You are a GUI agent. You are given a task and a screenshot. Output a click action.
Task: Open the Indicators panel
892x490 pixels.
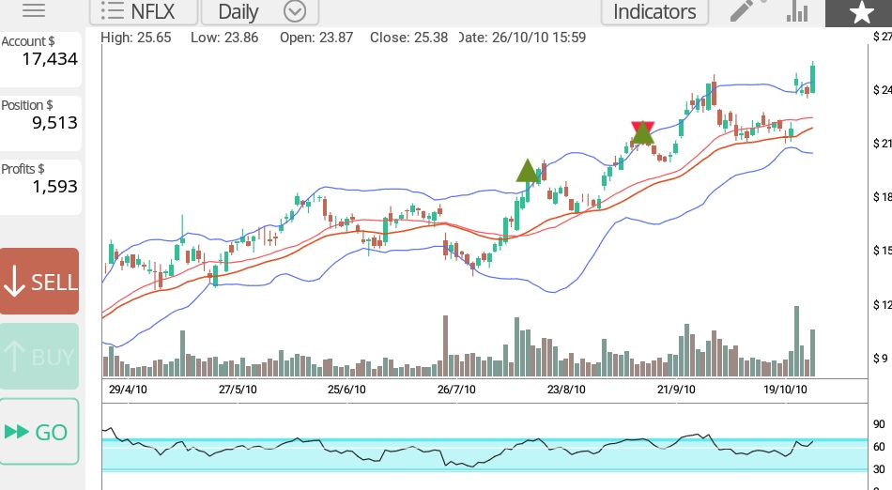[654, 11]
